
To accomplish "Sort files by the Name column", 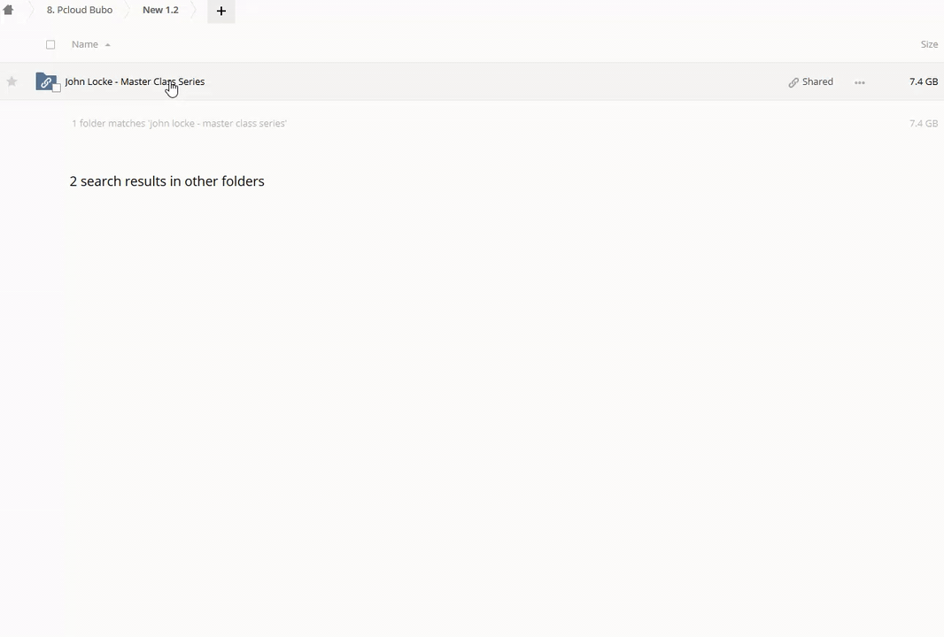I will [x=85, y=44].
